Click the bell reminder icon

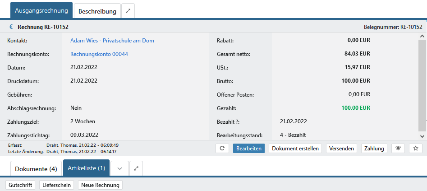[x=399, y=148]
